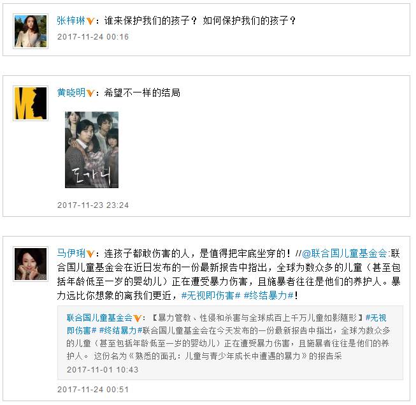
Task: Open the timestamp 2017-11-24 00:16
Action: [93, 36]
